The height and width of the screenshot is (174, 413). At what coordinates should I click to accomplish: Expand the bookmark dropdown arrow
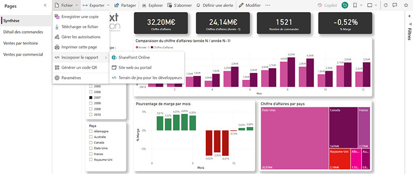click(x=361, y=5)
